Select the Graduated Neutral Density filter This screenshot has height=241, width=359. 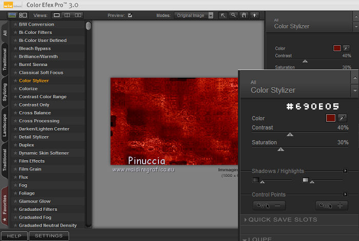(48, 226)
